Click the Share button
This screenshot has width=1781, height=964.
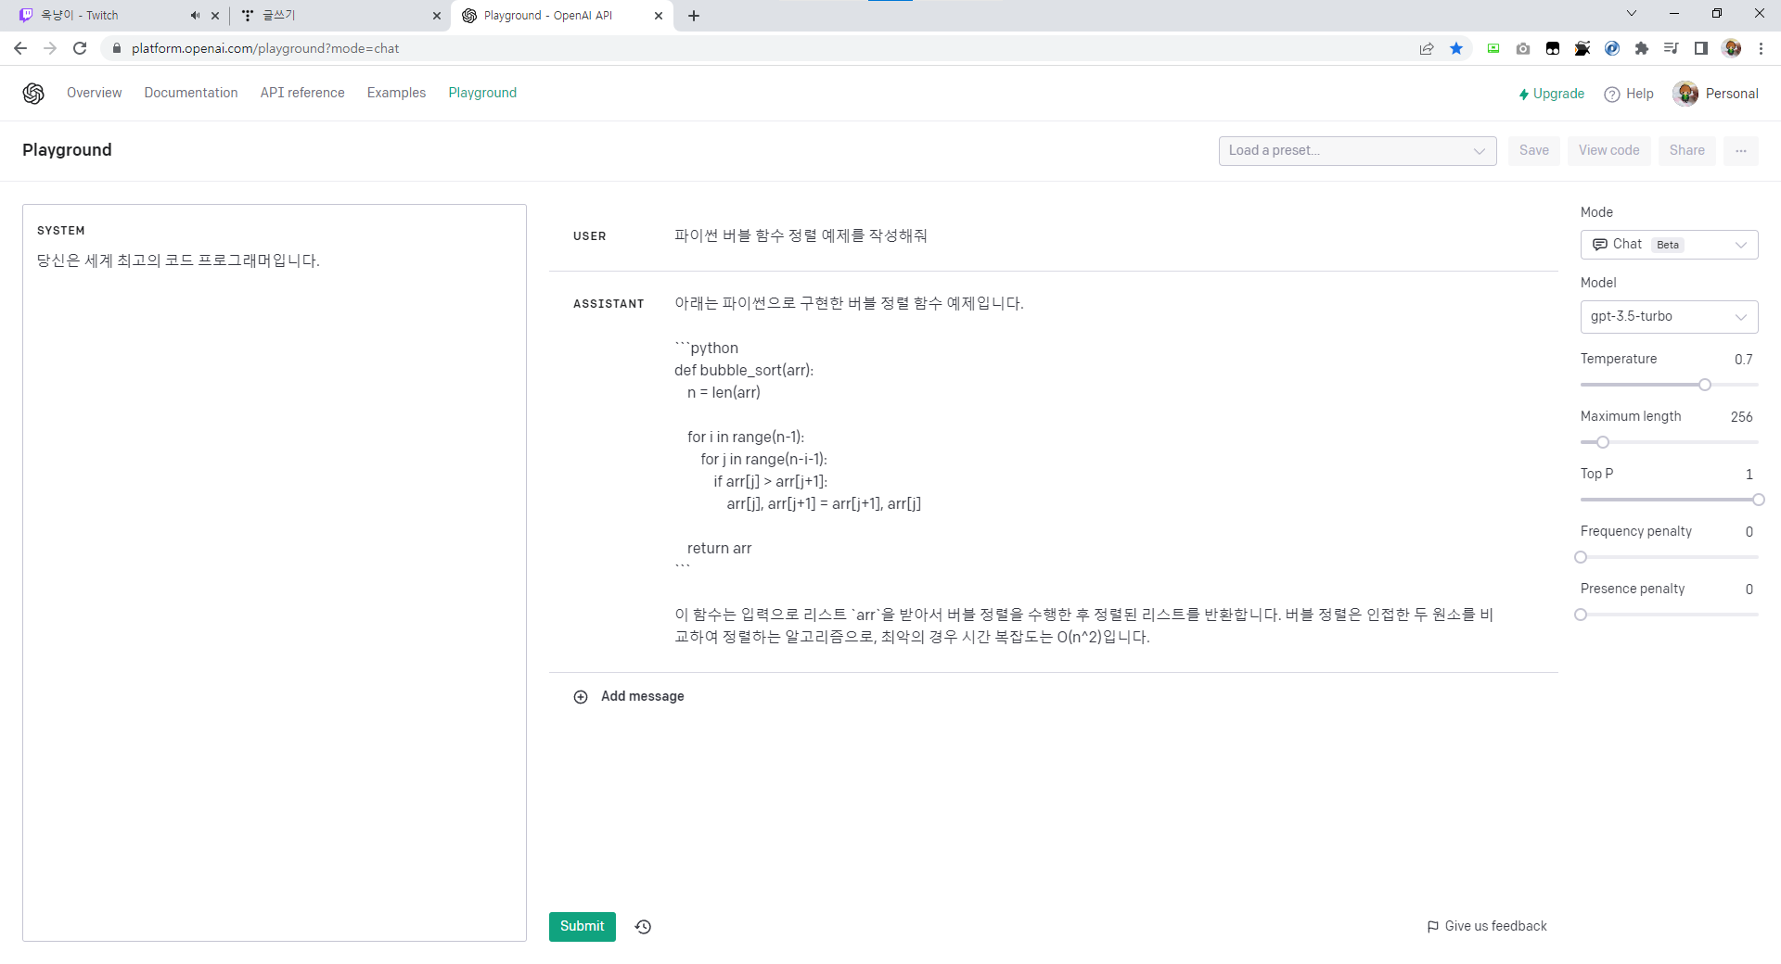click(1686, 150)
